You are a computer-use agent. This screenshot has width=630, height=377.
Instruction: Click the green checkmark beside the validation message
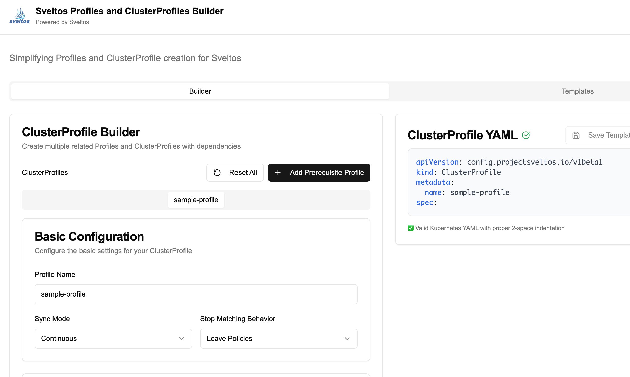410,228
